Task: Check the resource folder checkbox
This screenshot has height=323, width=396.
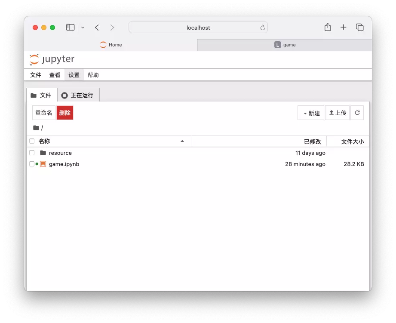Action: (x=32, y=153)
